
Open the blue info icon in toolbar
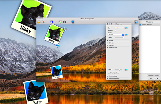(52, 22)
